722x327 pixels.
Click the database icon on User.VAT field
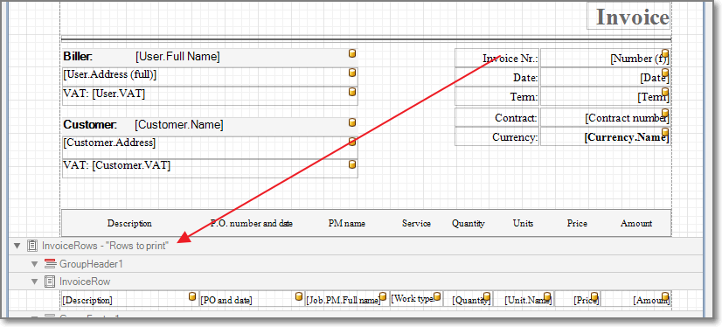352,92
